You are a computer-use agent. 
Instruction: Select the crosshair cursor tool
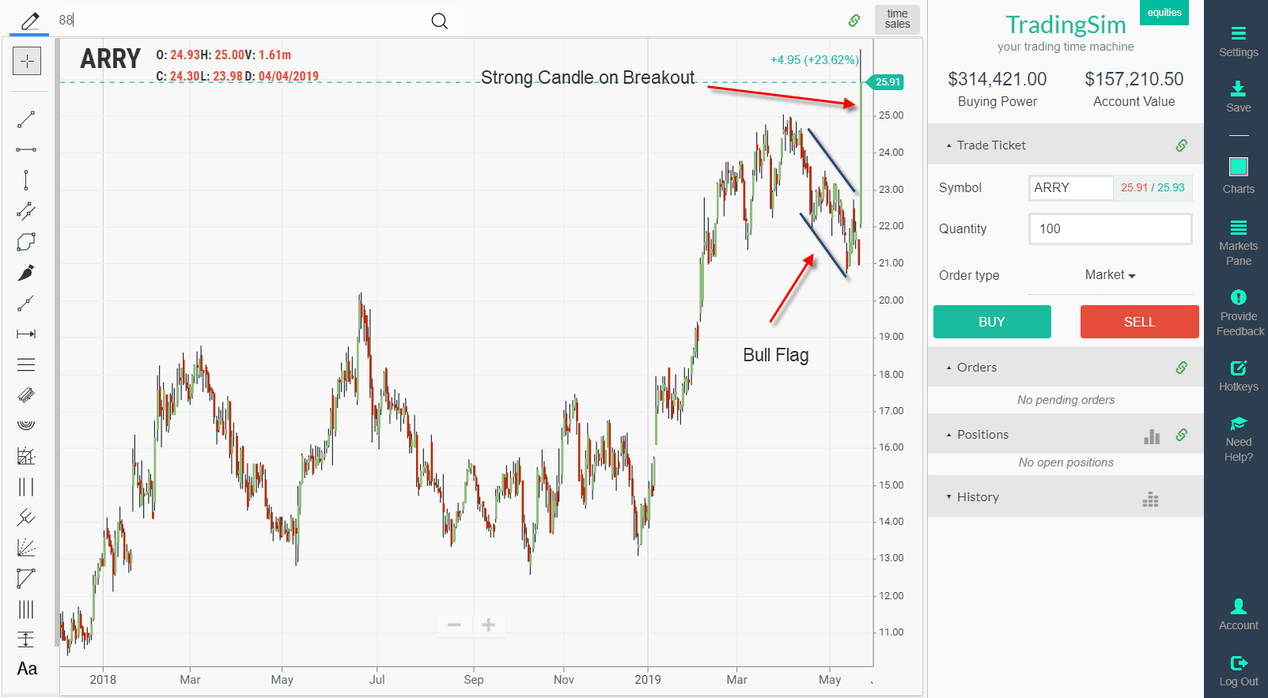(27, 61)
